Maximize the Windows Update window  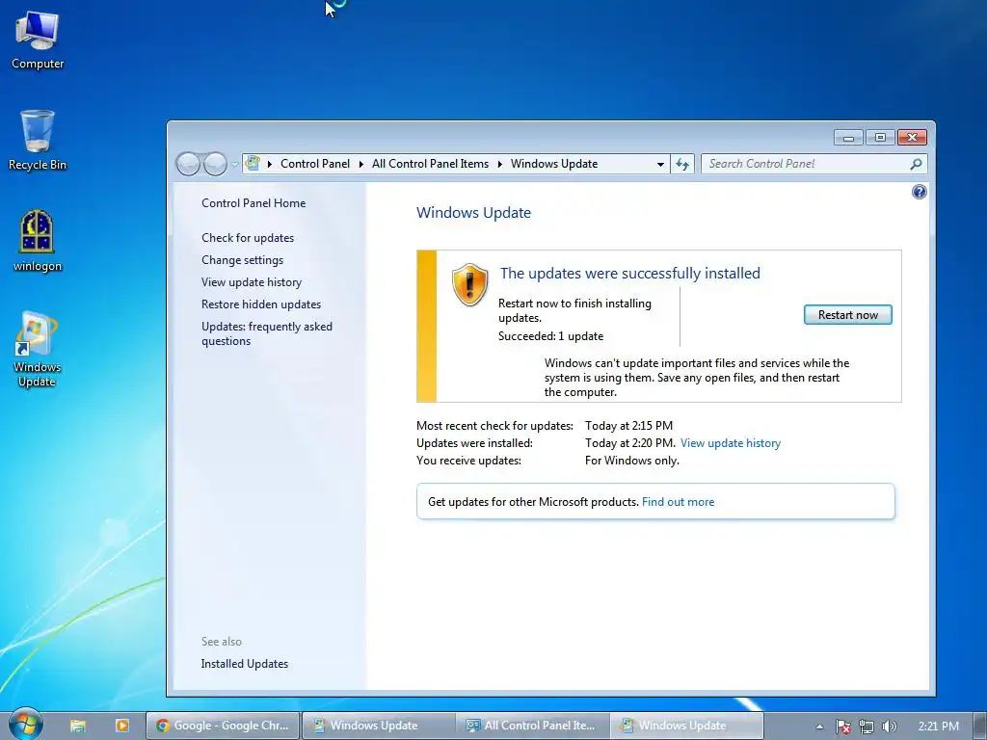(880, 137)
